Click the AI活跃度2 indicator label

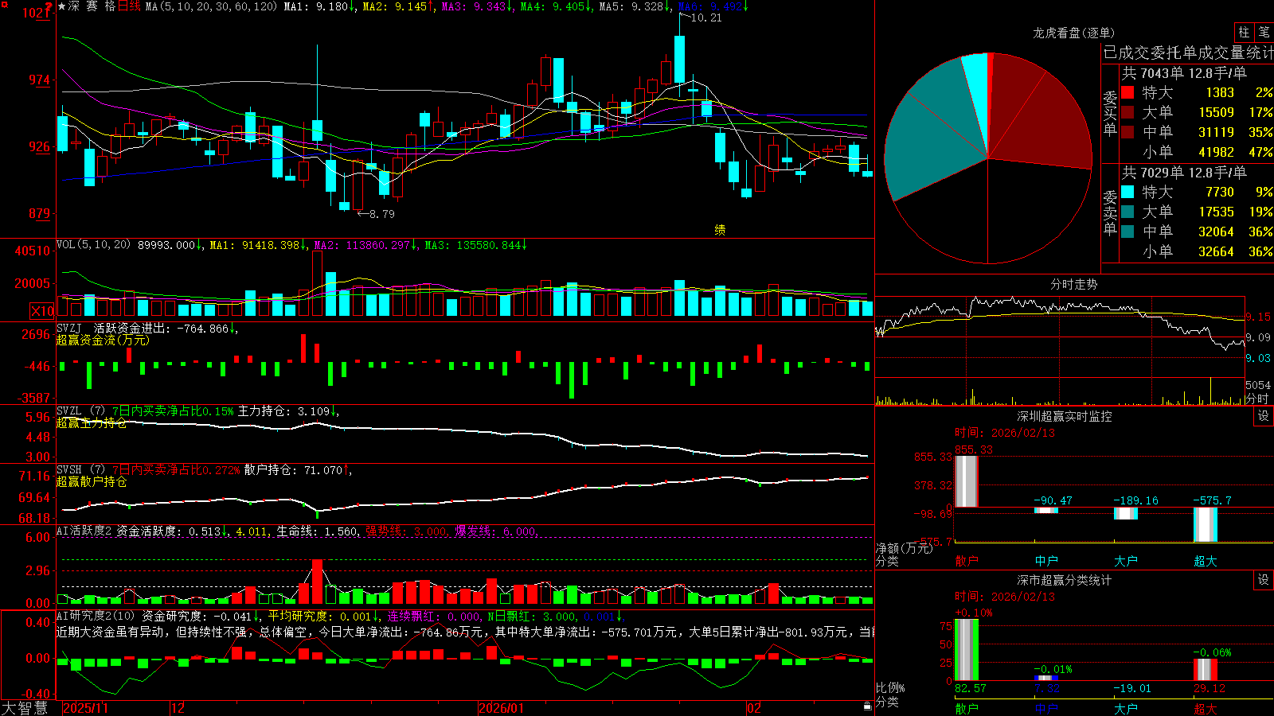[84, 531]
